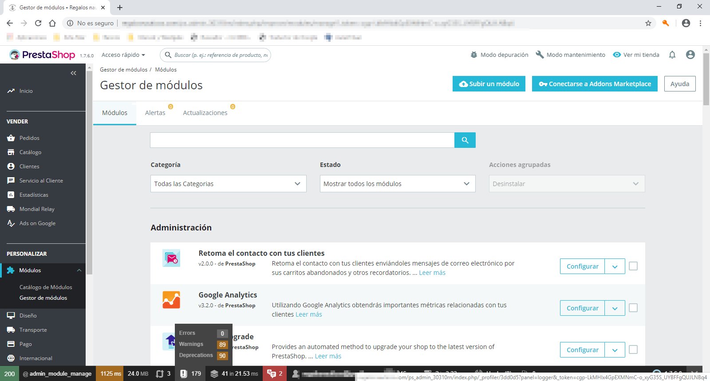Switch to the Actualizaciones tab

pyautogui.click(x=205, y=113)
